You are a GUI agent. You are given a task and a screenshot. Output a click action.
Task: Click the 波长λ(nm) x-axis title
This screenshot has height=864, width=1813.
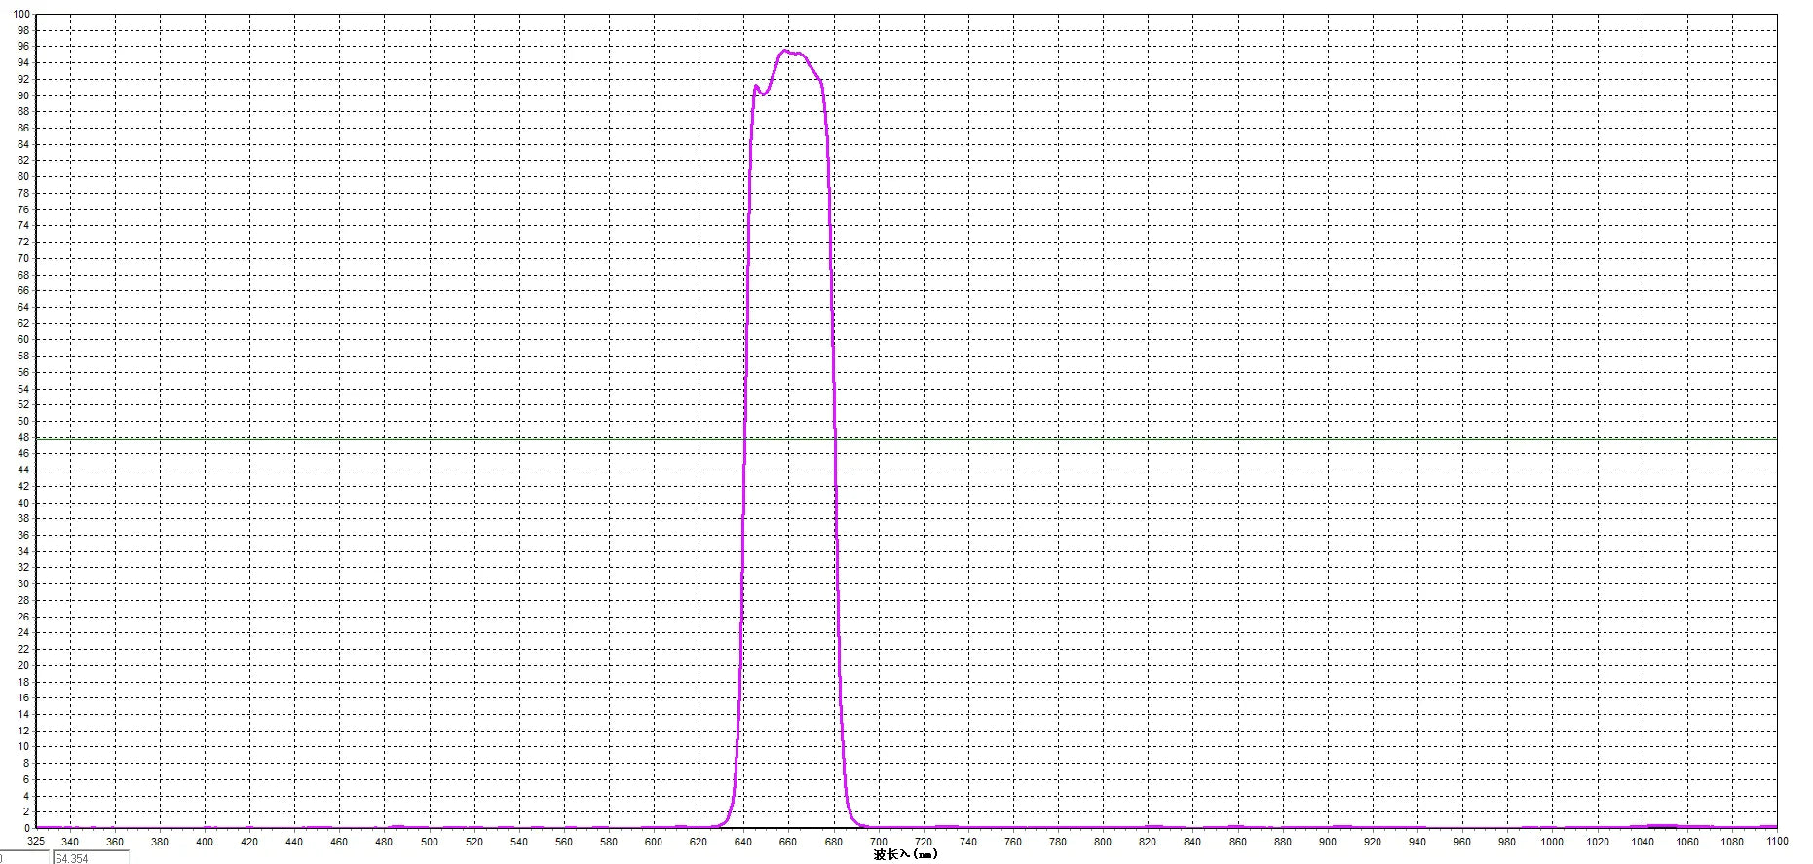(x=905, y=855)
